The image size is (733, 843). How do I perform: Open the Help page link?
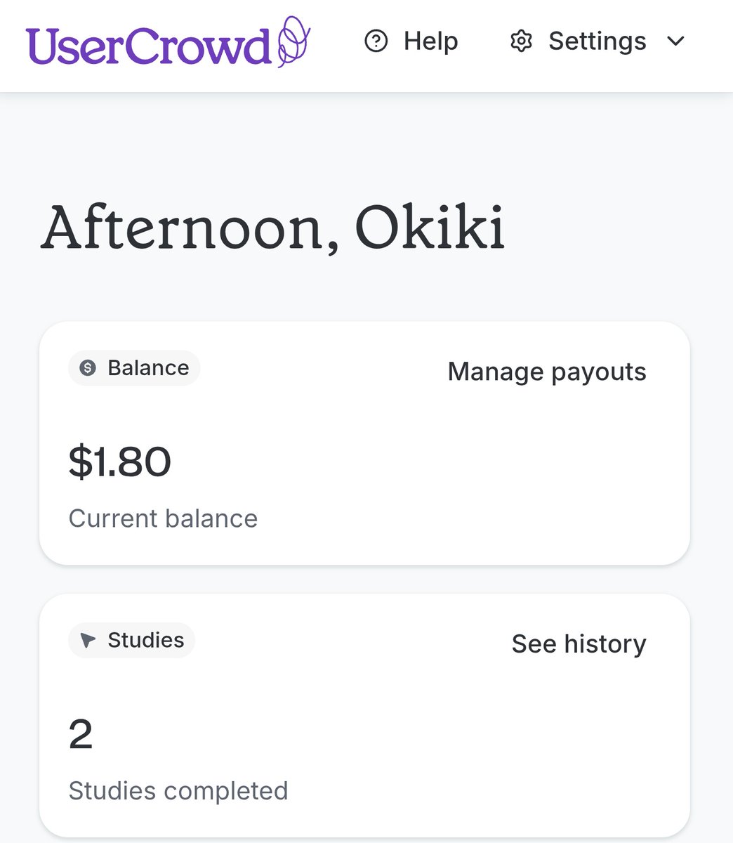point(411,41)
